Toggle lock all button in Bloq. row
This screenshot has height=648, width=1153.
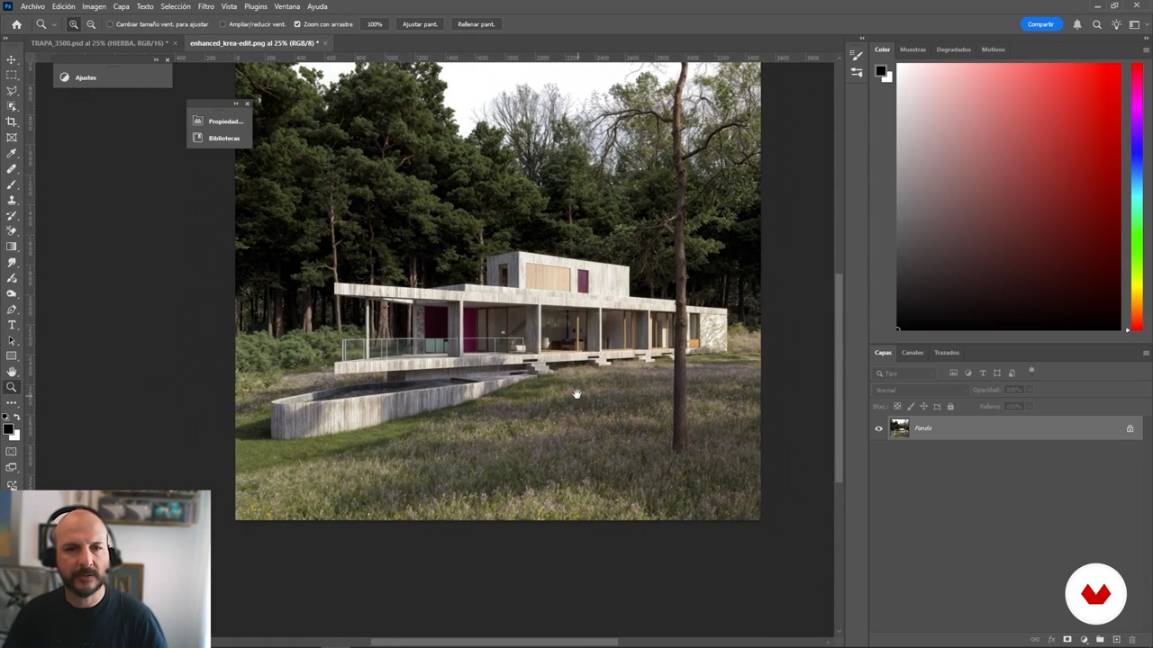[949, 406]
